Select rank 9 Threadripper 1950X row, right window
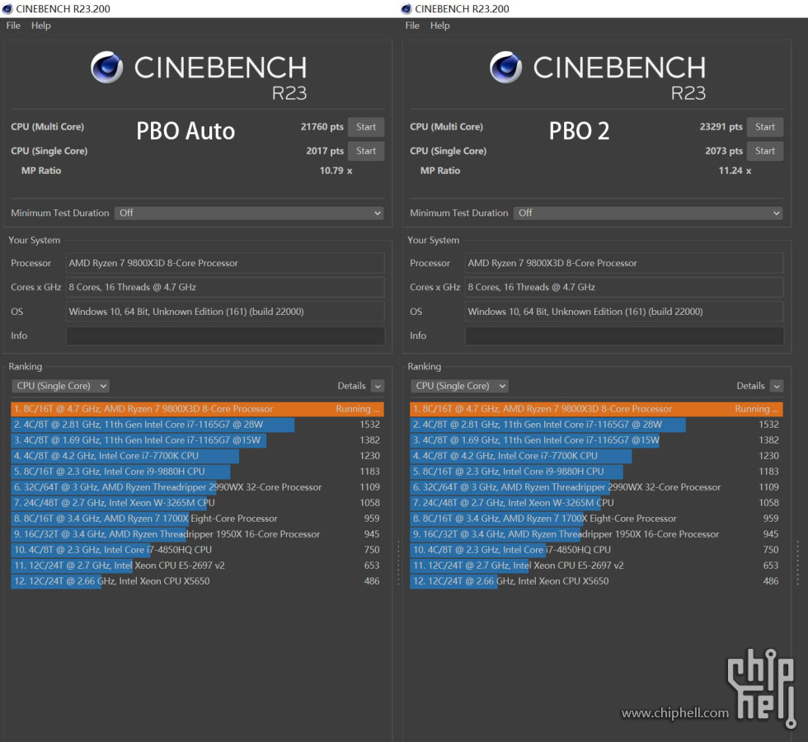The width and height of the screenshot is (808, 742). 596,534
